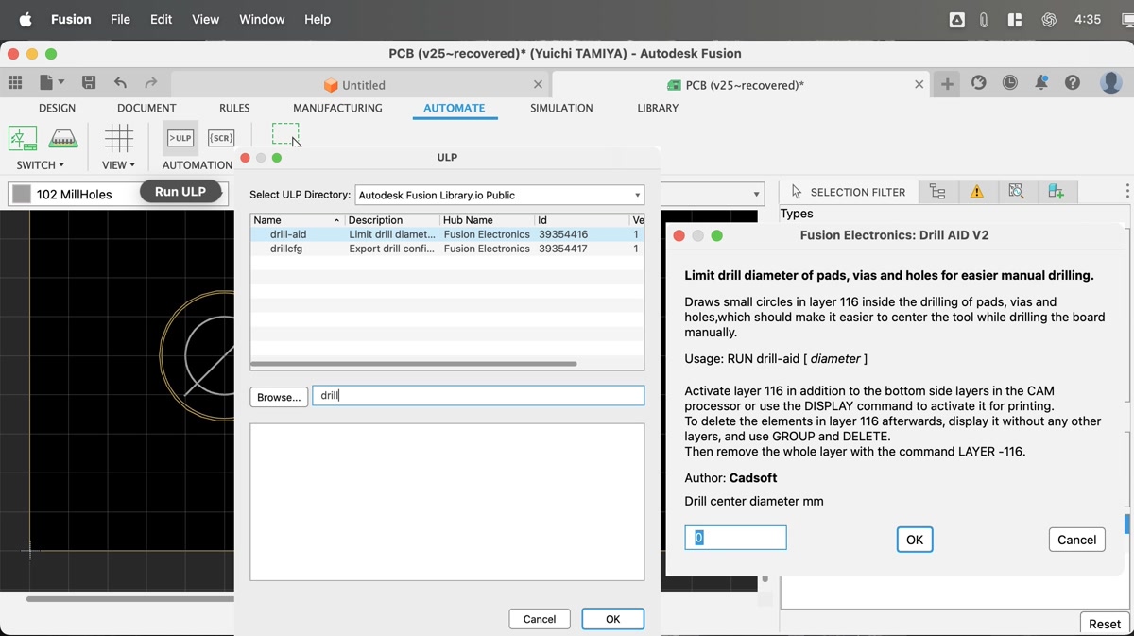
Task: Open the dropdown arrow behind the ULP dialog
Action: click(x=756, y=195)
